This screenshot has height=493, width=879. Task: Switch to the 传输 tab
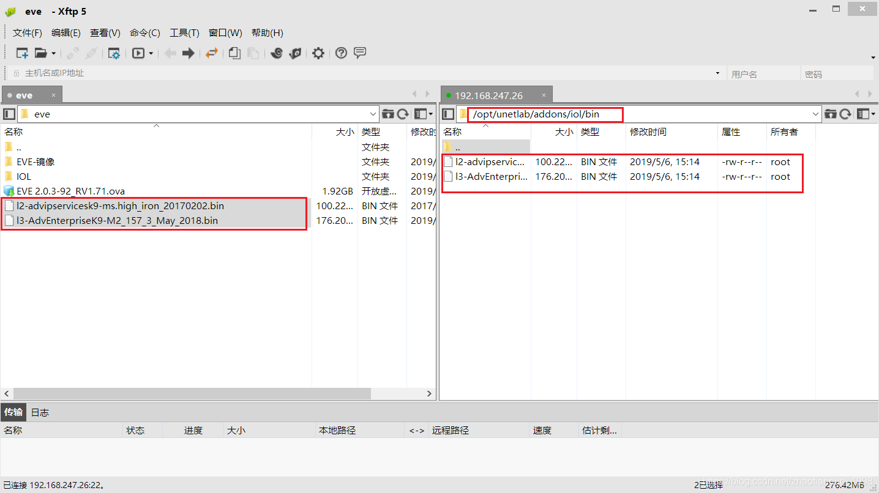point(13,412)
